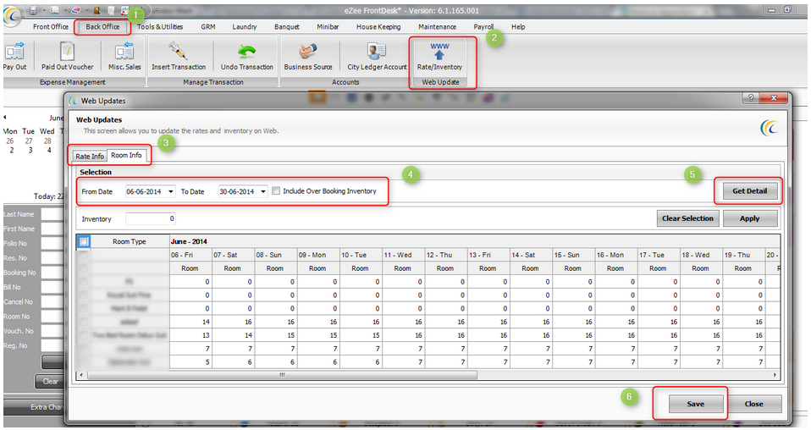The height and width of the screenshot is (430, 811).
Task: Click the 10 - Tue column header
Action: pyautogui.click(x=361, y=255)
